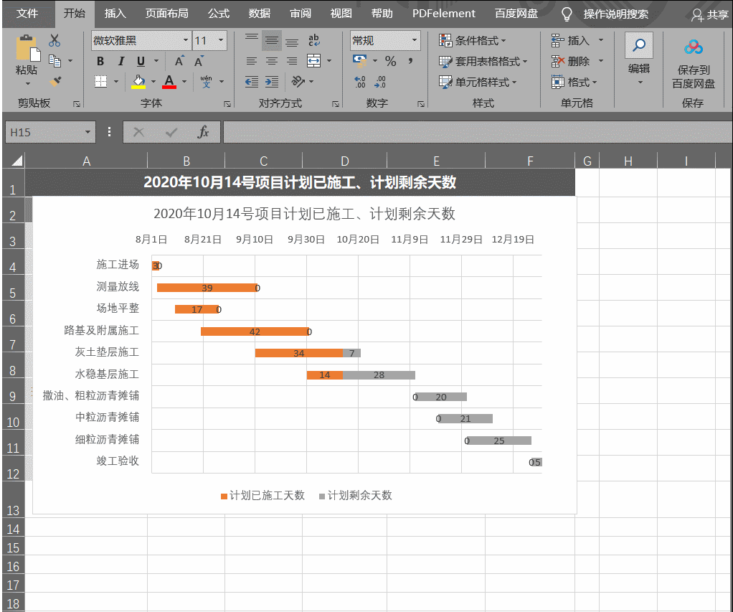Viewport: 733px width, 612px height.
Task: Open alignment group dialog launcher
Action: click(x=336, y=104)
